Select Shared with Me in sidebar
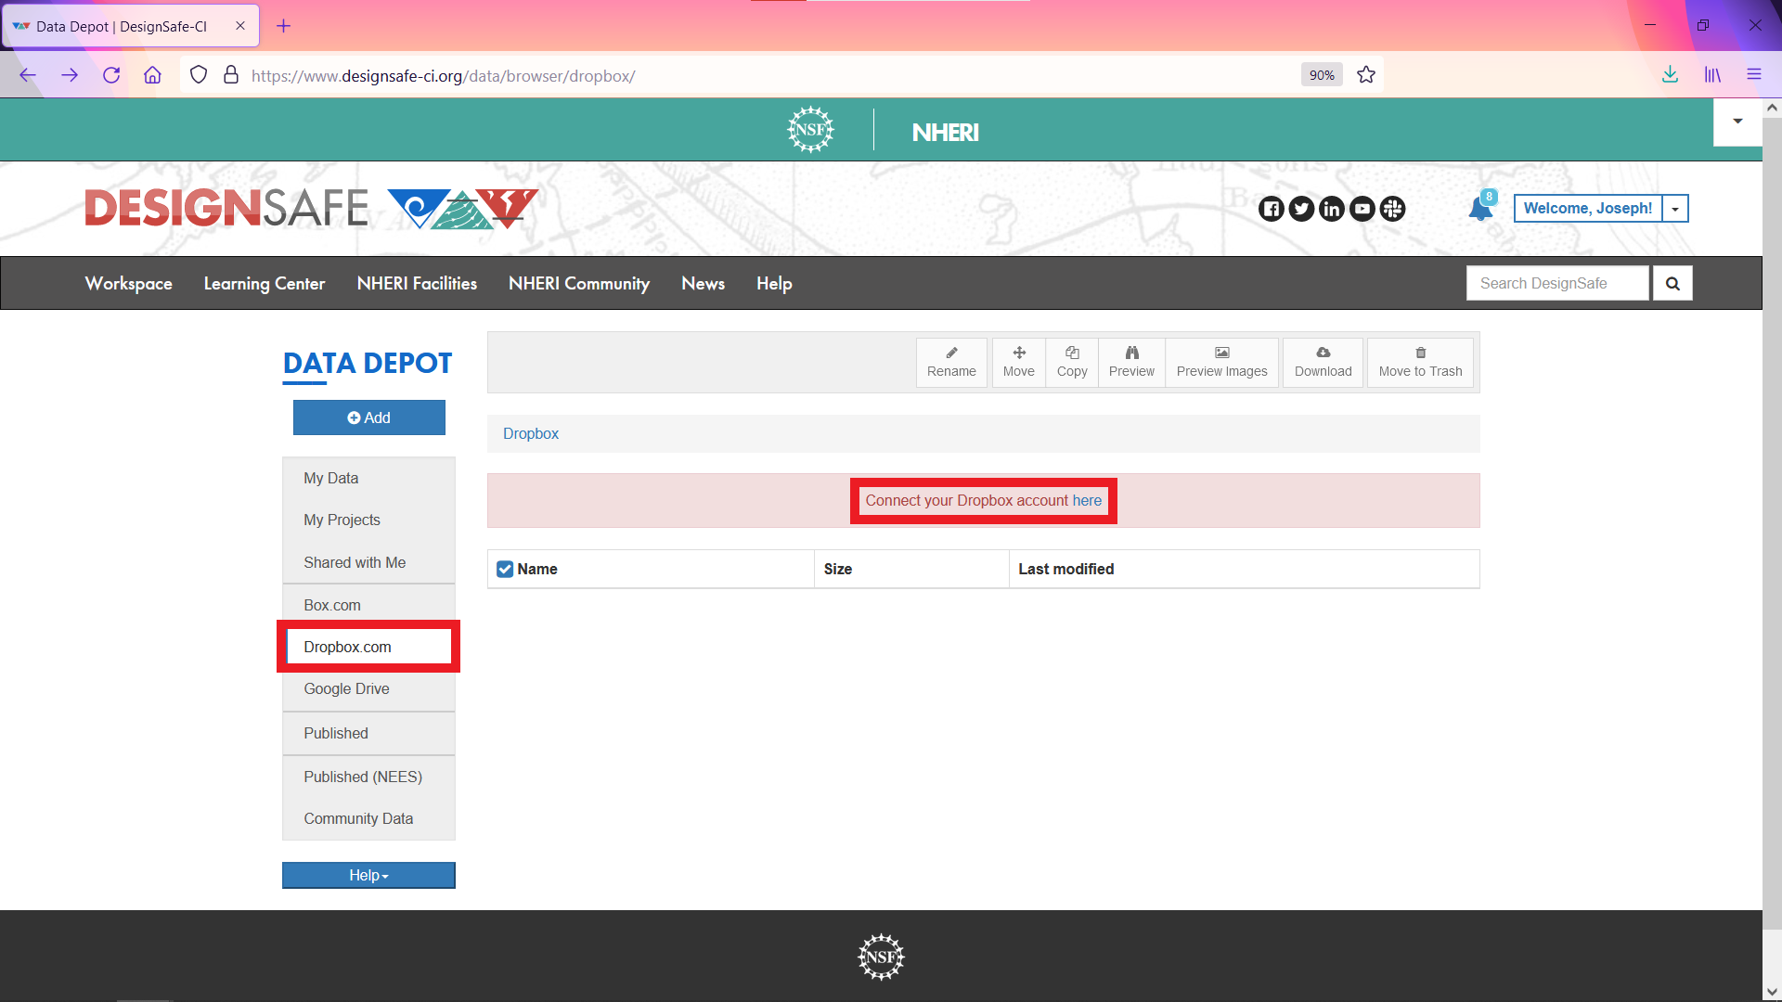1782x1002 pixels. (x=368, y=562)
